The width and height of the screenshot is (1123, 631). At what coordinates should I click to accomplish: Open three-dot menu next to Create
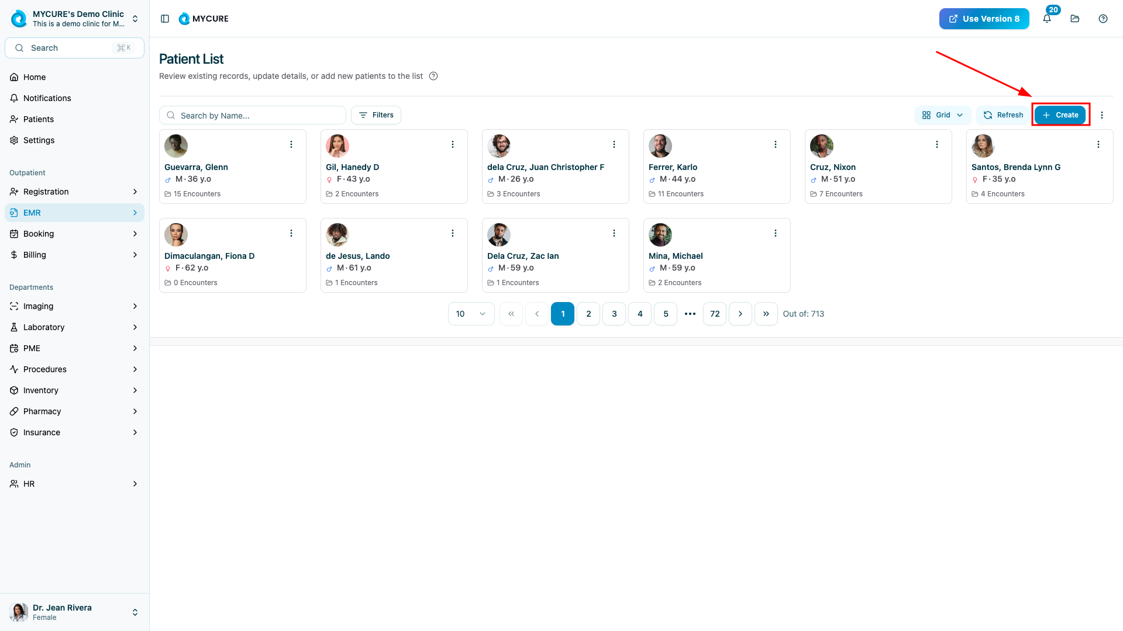pos(1102,115)
